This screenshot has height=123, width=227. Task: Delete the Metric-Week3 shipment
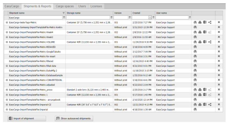[x=219, y=37]
